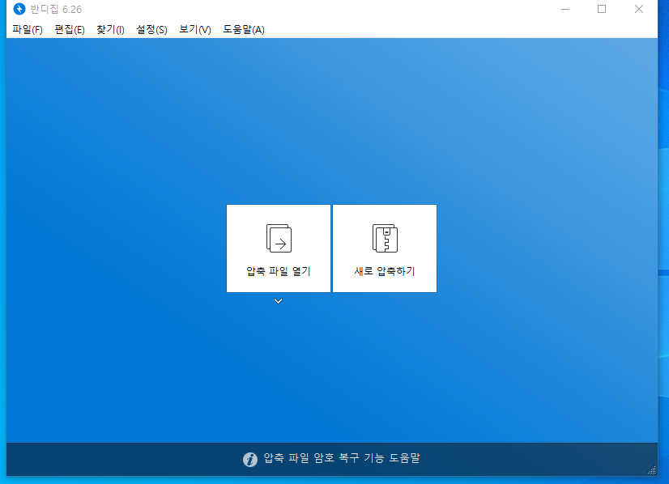
Task: Open the 편집(E) menu
Action: 70,29
